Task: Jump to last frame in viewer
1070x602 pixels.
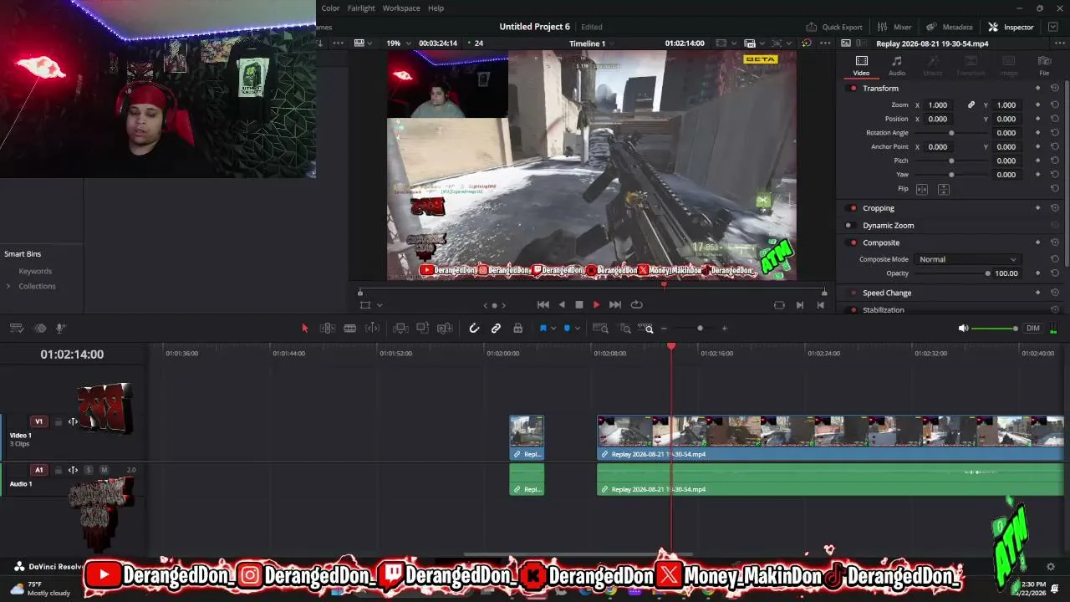Action: coord(615,305)
